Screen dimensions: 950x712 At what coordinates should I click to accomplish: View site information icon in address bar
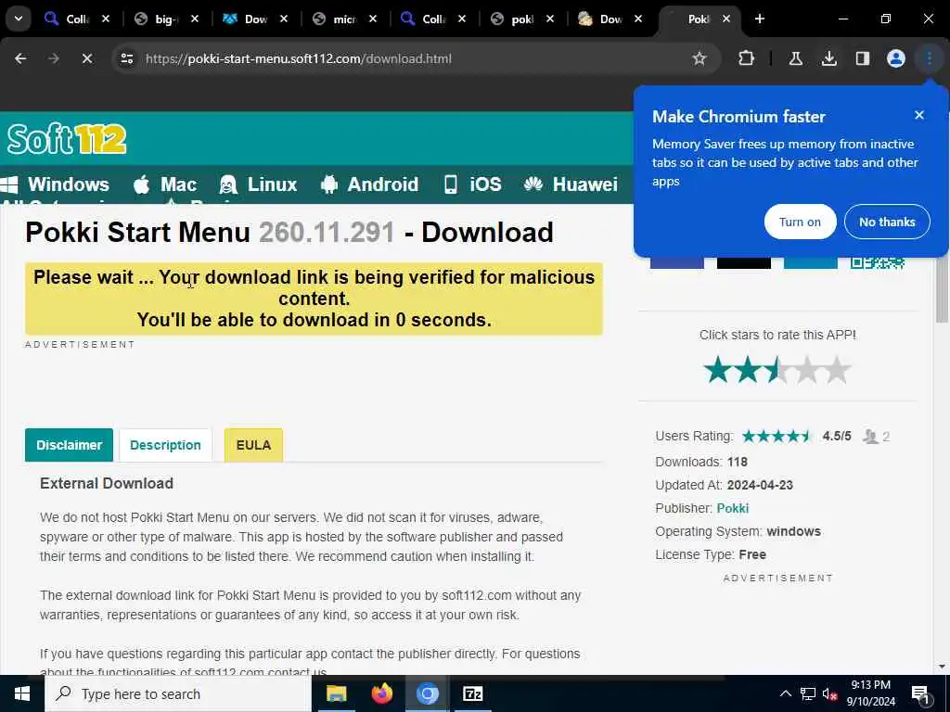126,58
